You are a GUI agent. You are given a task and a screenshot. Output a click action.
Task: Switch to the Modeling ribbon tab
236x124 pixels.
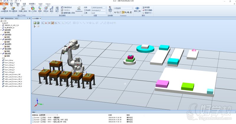pyautogui.click(x=18, y=4)
